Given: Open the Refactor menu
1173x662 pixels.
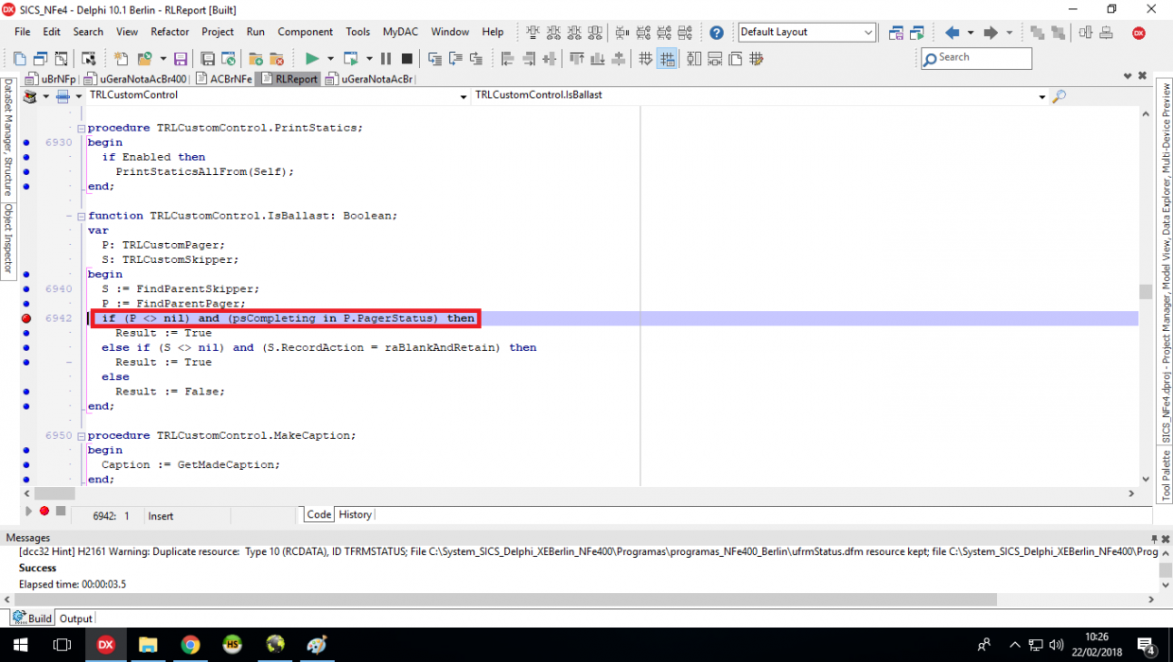Looking at the screenshot, I should coord(170,31).
